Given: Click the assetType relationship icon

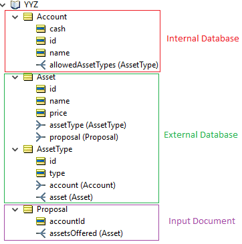Looking at the screenshot, I should (x=41, y=125).
